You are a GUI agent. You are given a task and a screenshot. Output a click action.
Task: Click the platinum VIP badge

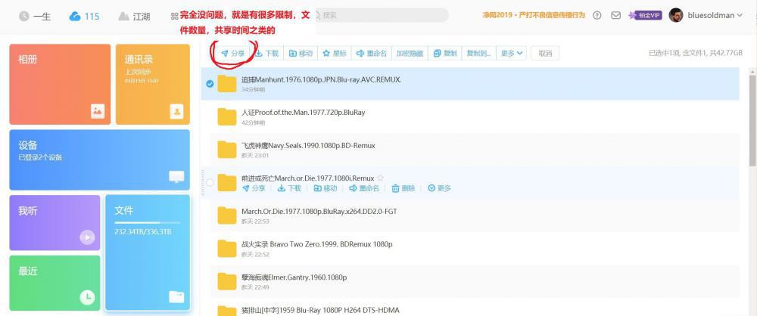(x=644, y=15)
